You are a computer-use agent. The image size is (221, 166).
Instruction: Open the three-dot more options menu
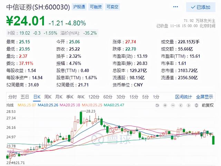tap(175, 7)
